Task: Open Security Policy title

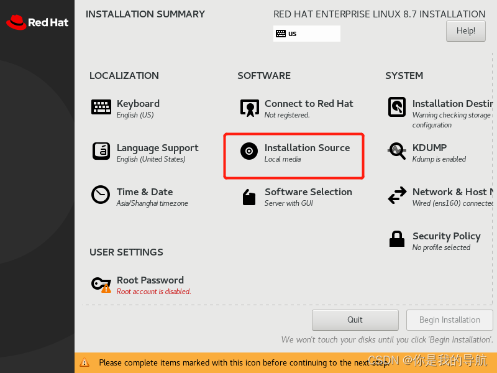Action: 447,236
